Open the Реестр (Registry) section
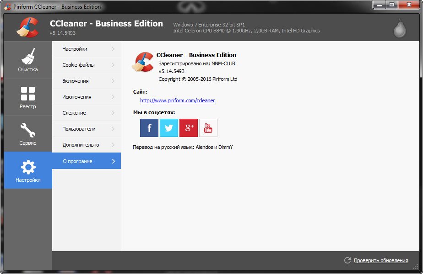 point(28,97)
